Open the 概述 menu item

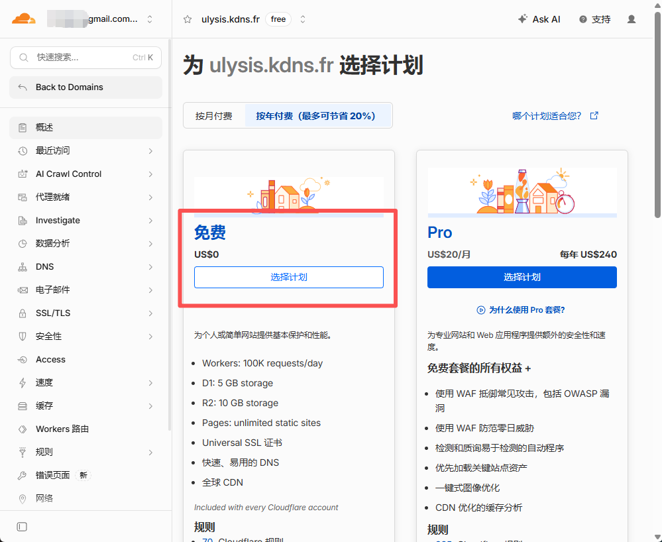(x=85, y=127)
